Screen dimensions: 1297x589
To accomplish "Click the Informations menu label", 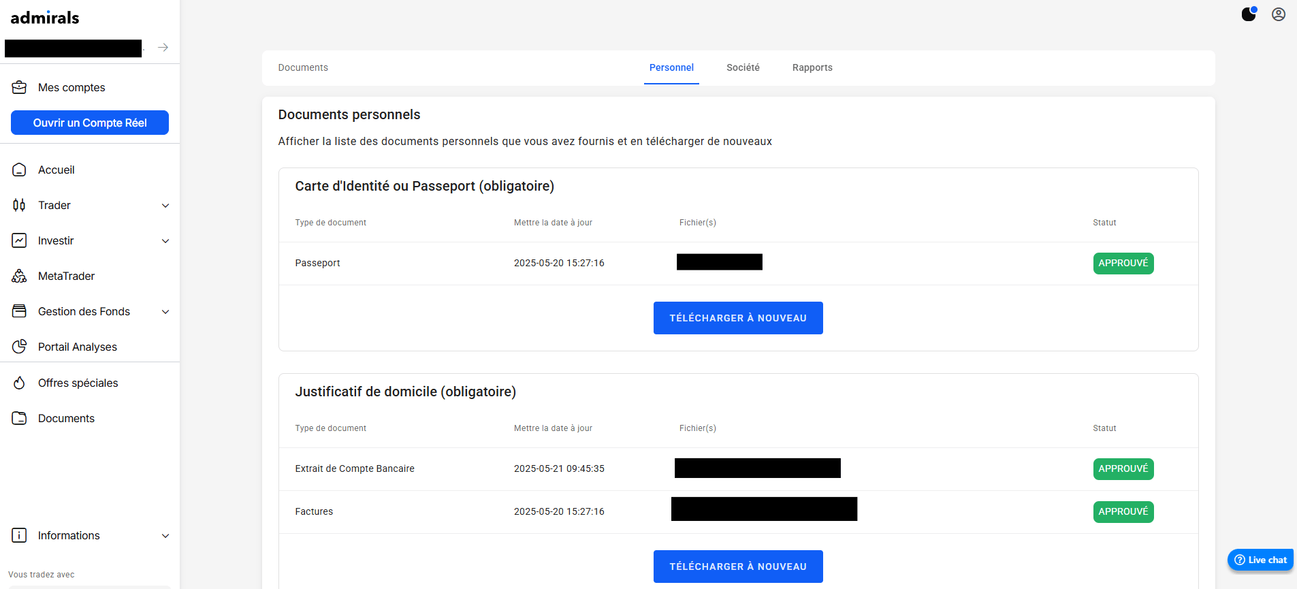I will pos(69,535).
